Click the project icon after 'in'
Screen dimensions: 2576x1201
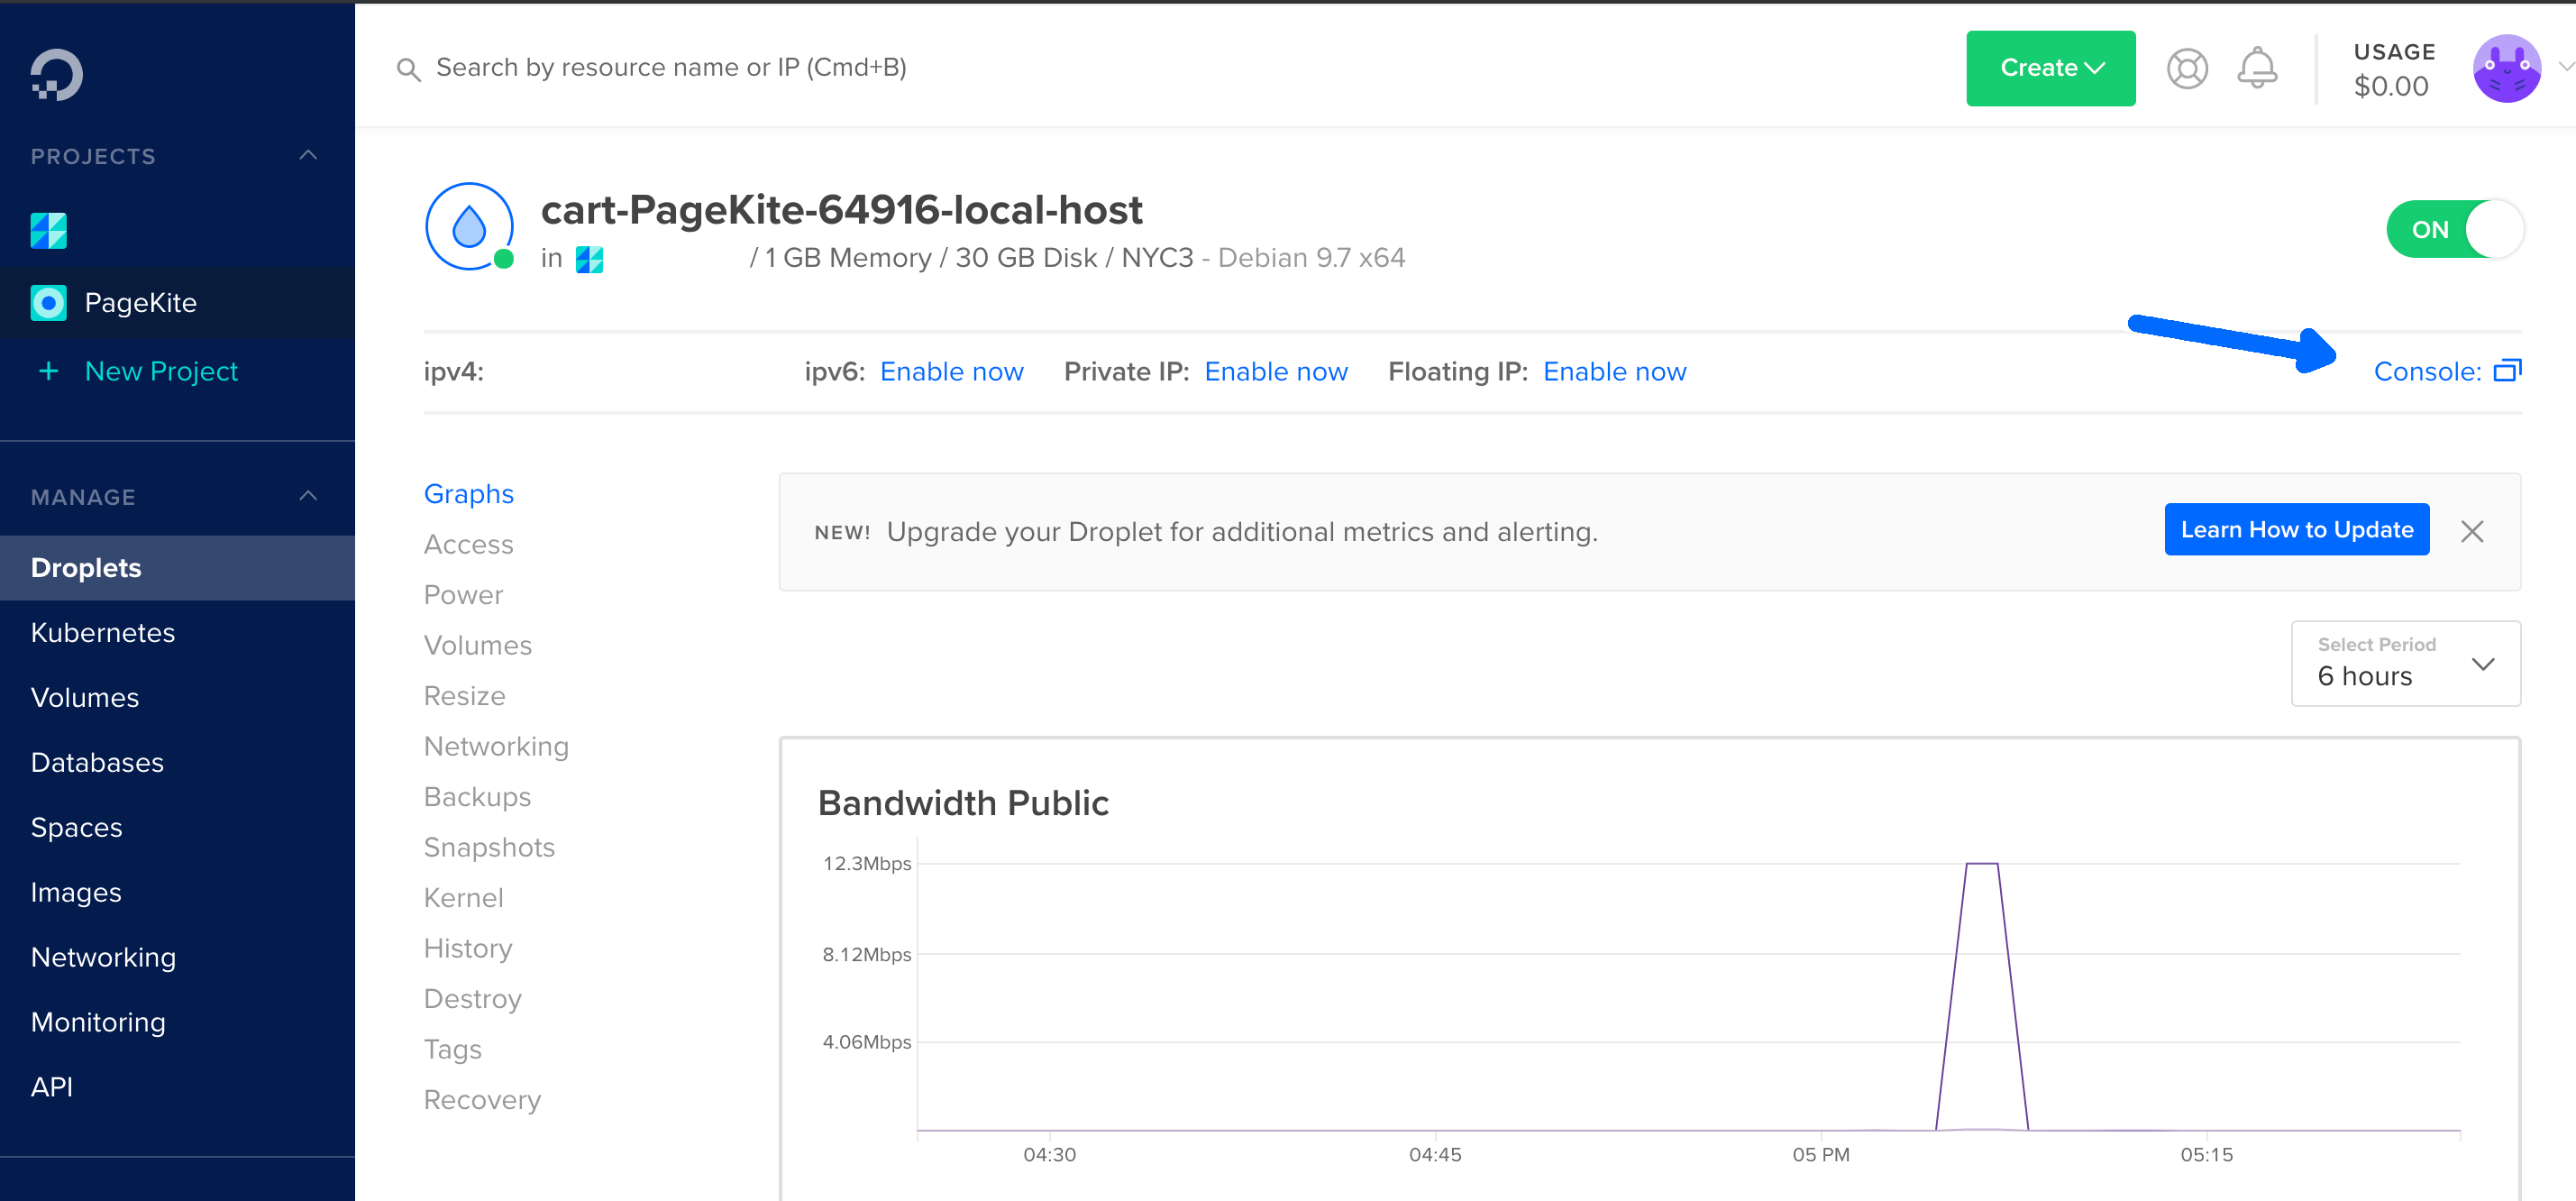click(589, 259)
